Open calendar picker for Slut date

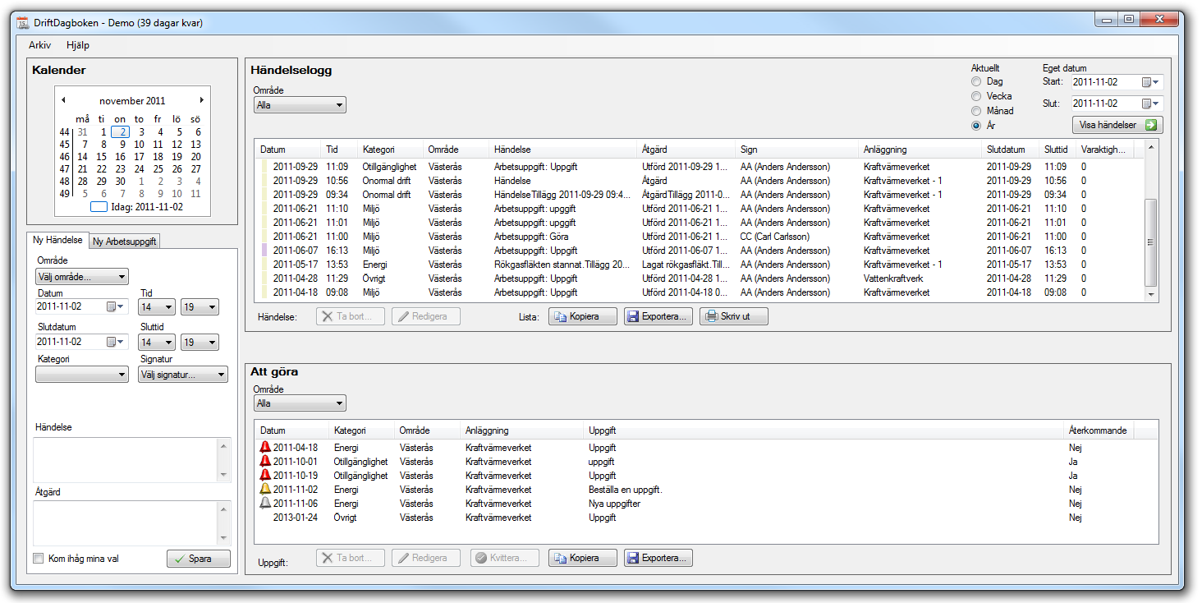[1150, 104]
